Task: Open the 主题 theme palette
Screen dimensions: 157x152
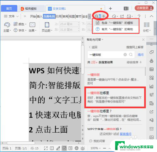Action: [7, 27]
